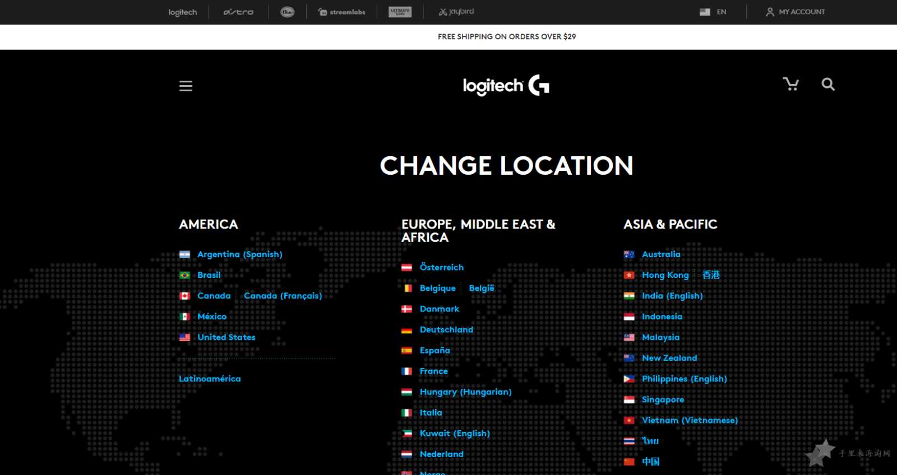Image resolution: width=897 pixels, height=475 pixels.
Task: Open the EN language selector
Action: (722, 12)
